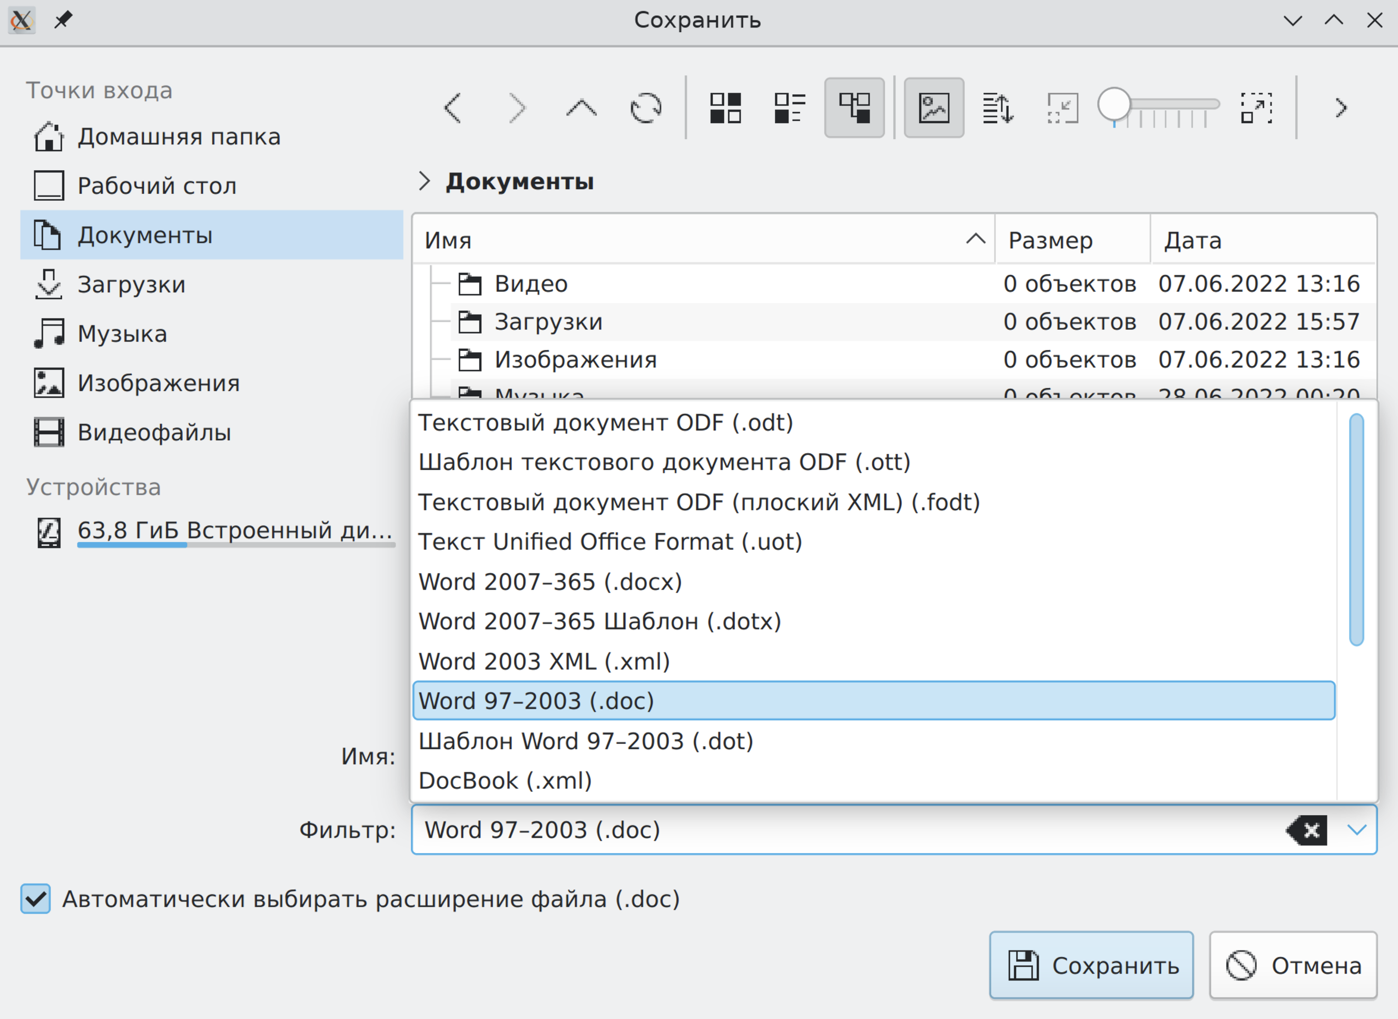This screenshot has width=1398, height=1019.
Task: Click the Отмена button
Action: (x=1293, y=966)
